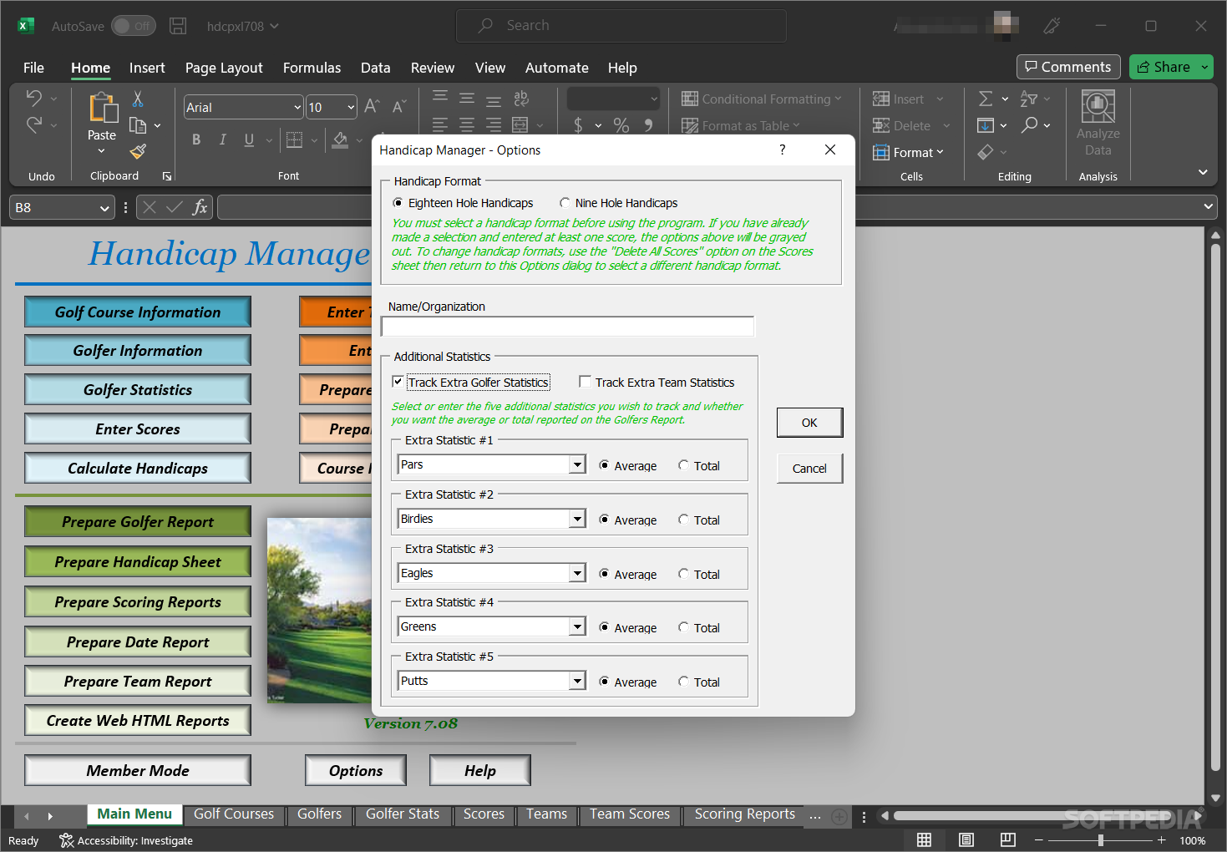The width and height of the screenshot is (1227, 852).
Task: Open the Formulas ribbon tab
Action: point(312,68)
